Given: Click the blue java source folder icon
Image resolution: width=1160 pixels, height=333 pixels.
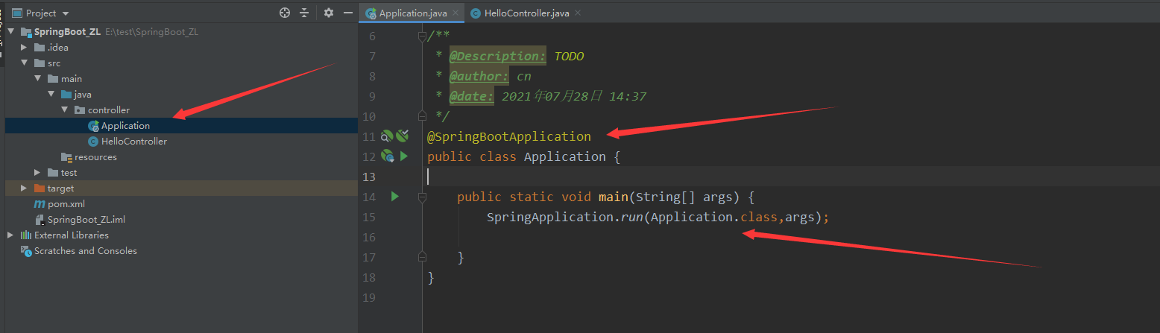Looking at the screenshot, I should [66, 95].
